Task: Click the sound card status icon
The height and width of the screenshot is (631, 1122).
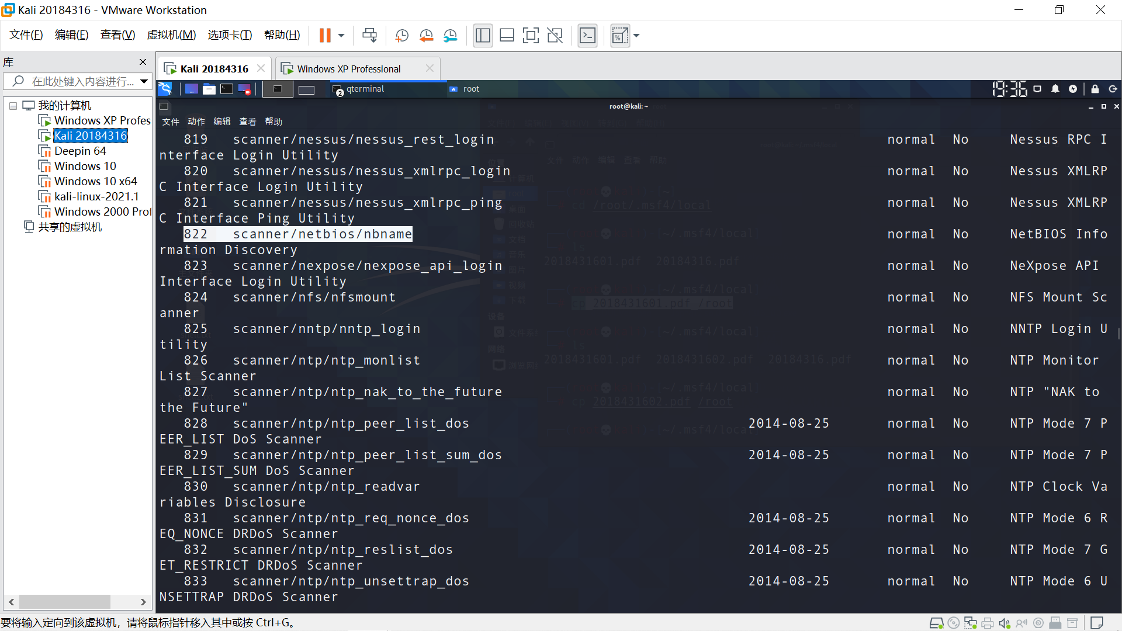Action: pos(1004,623)
